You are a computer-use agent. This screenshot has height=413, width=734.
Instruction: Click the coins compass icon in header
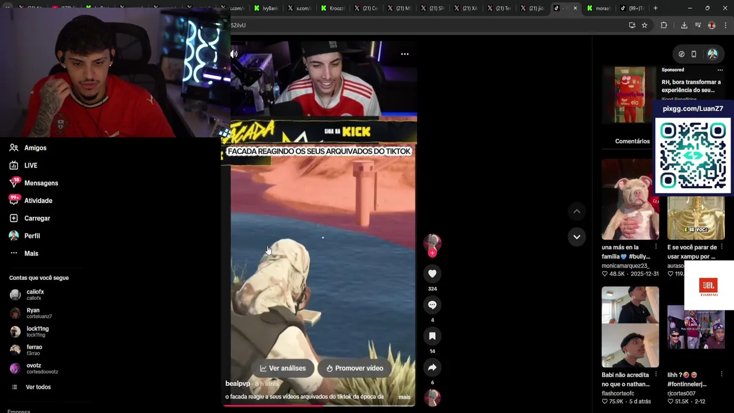point(681,54)
